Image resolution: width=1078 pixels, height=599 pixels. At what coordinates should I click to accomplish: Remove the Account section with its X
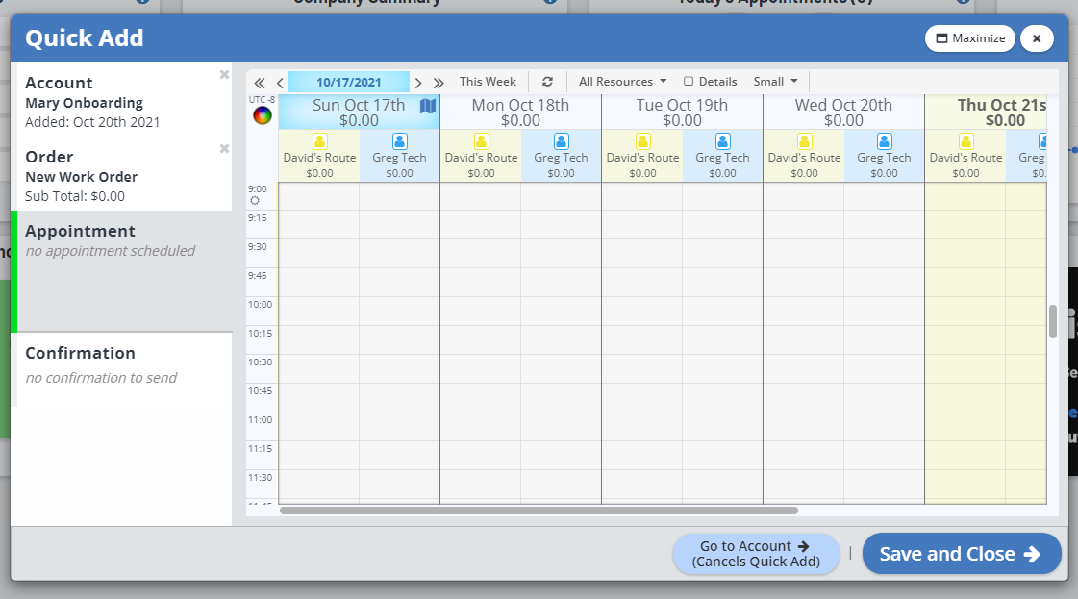(224, 75)
